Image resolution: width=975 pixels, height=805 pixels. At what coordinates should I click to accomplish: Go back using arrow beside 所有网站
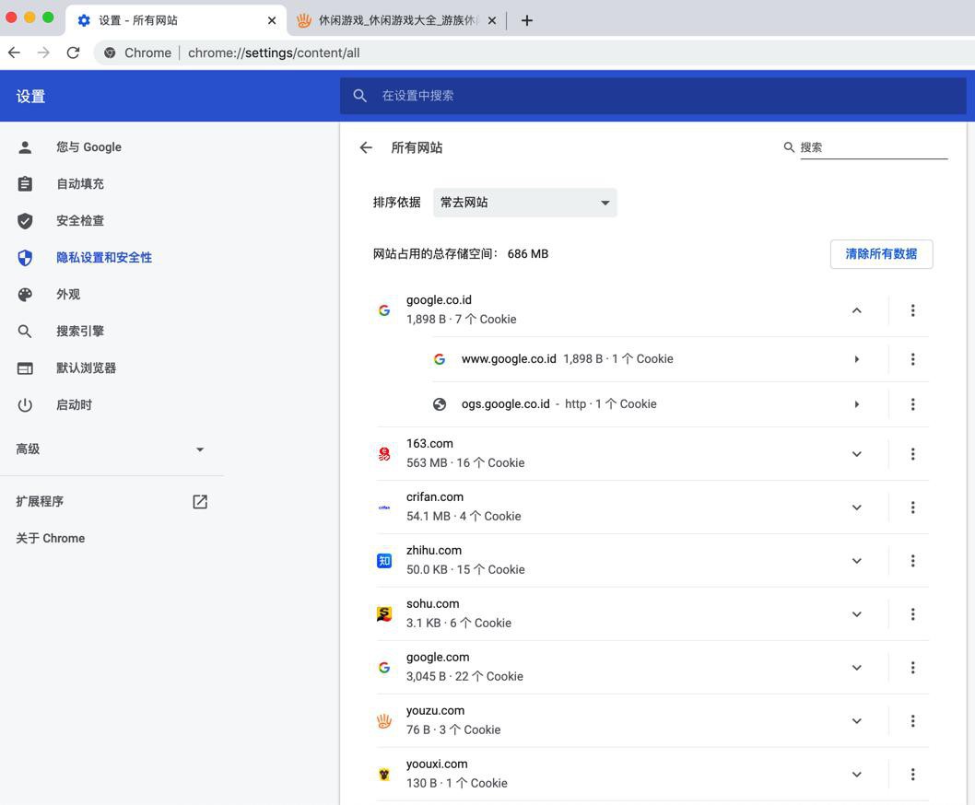click(x=366, y=147)
